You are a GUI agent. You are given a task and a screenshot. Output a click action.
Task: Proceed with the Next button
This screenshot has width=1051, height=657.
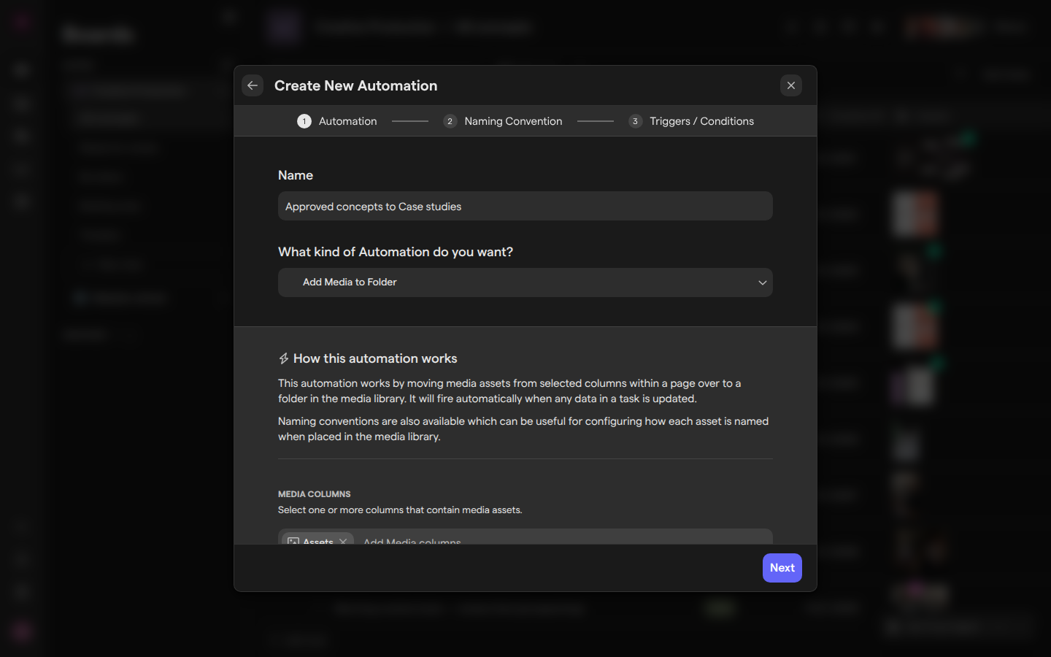coord(782,568)
